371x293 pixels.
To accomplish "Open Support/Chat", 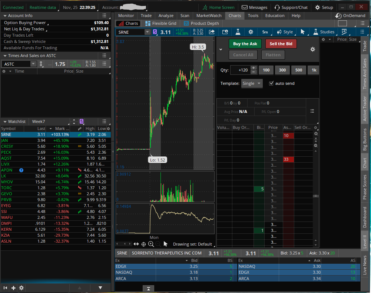I will click(x=291, y=7).
